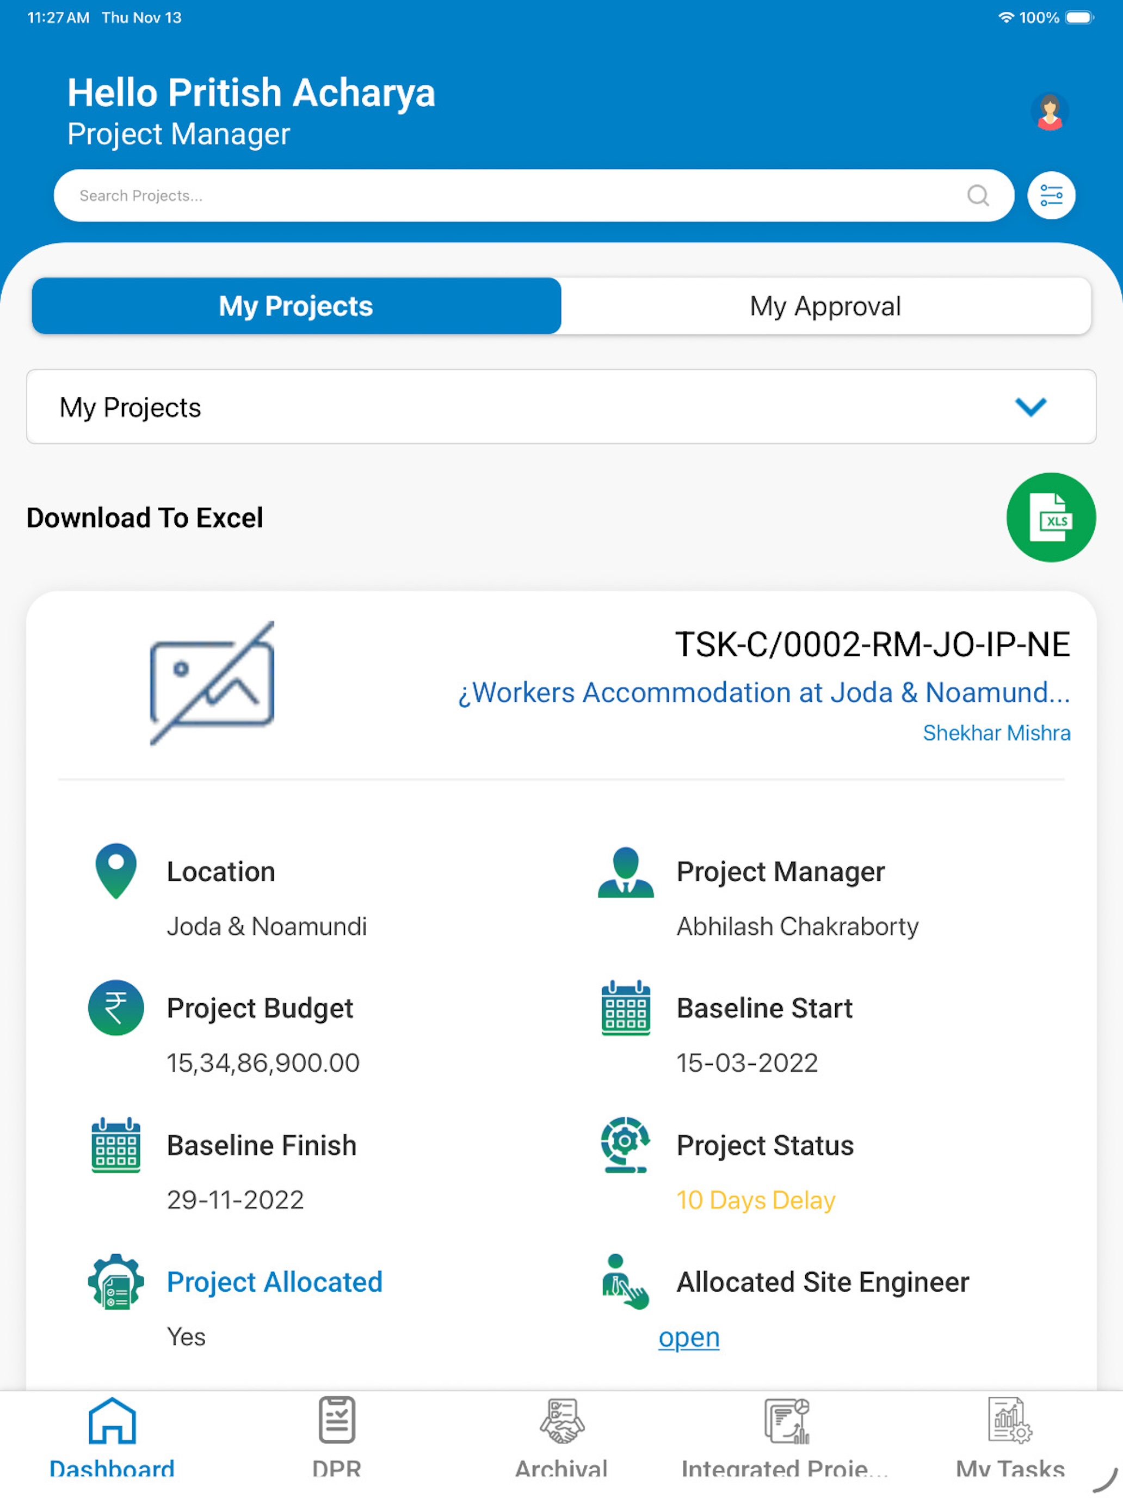The image size is (1123, 1498).
Task: Tap the search magnifier icon
Action: coord(978,196)
